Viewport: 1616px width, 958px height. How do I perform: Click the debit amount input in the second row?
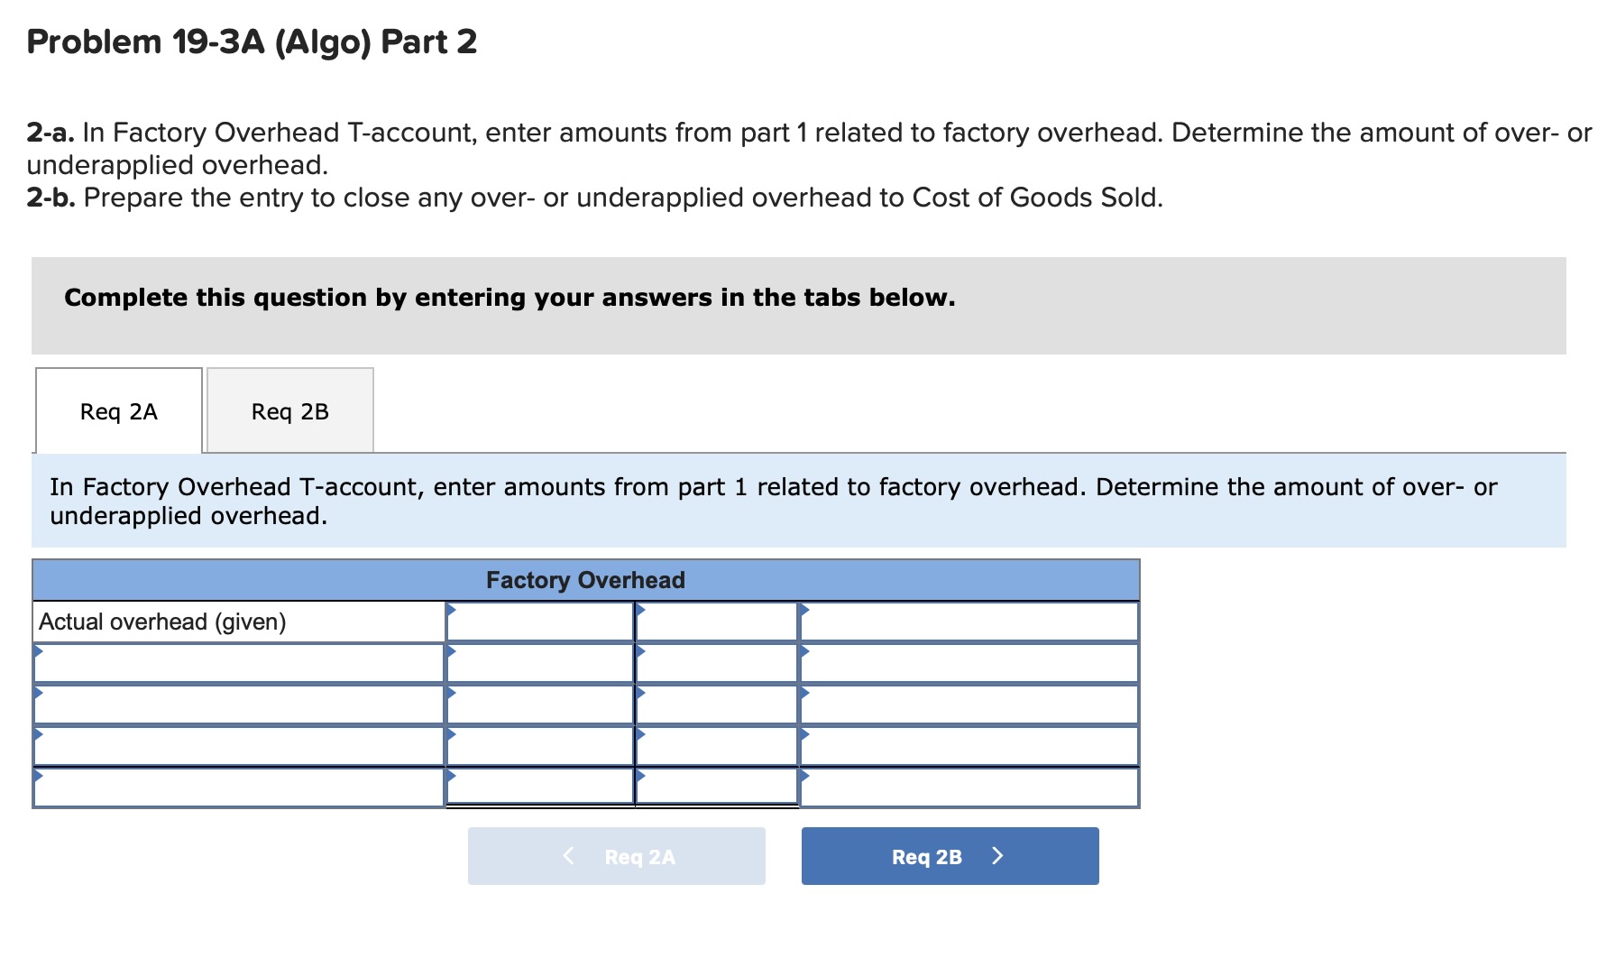click(x=541, y=662)
